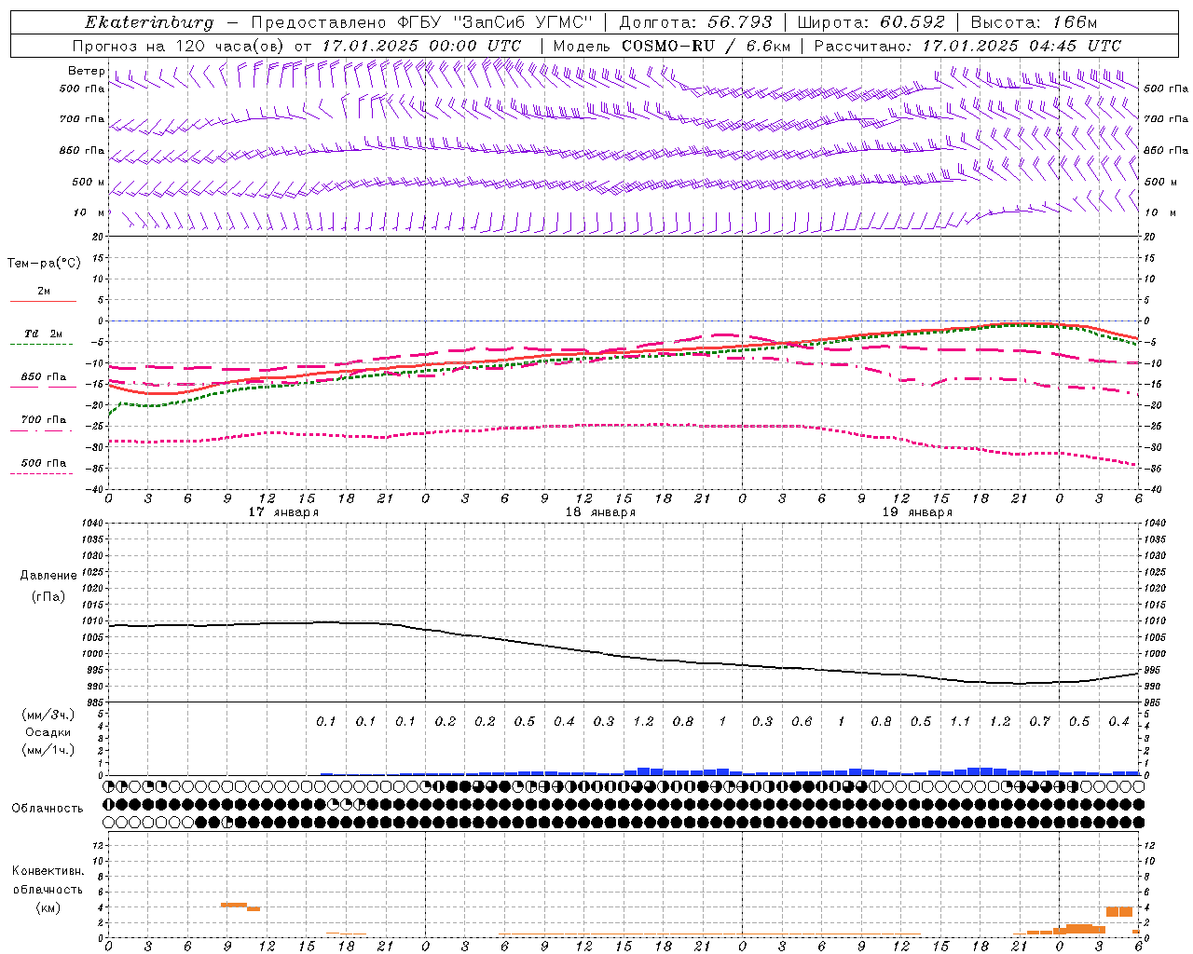Click the '18 января' date label
Viewport: 1193px width, 954px height.
click(x=600, y=511)
